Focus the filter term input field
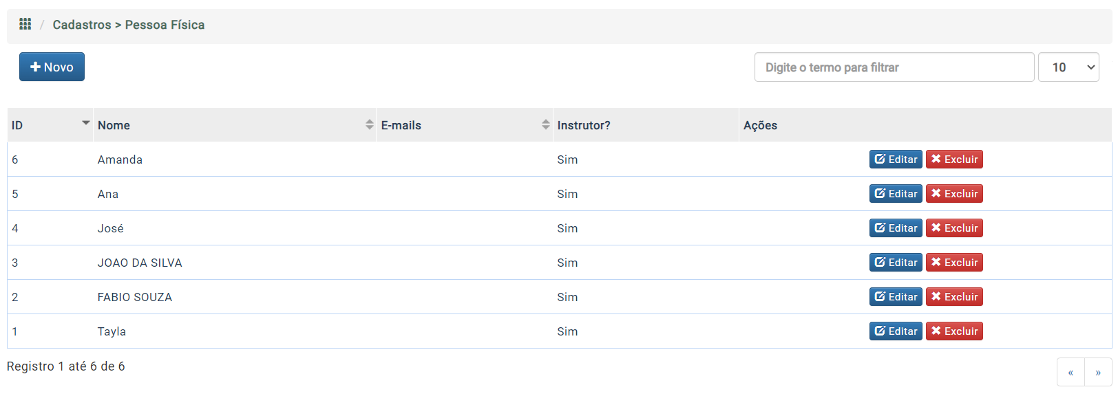The width and height of the screenshot is (1118, 396). [x=894, y=67]
